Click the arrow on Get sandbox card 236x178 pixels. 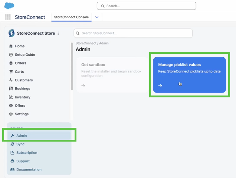click(83, 85)
